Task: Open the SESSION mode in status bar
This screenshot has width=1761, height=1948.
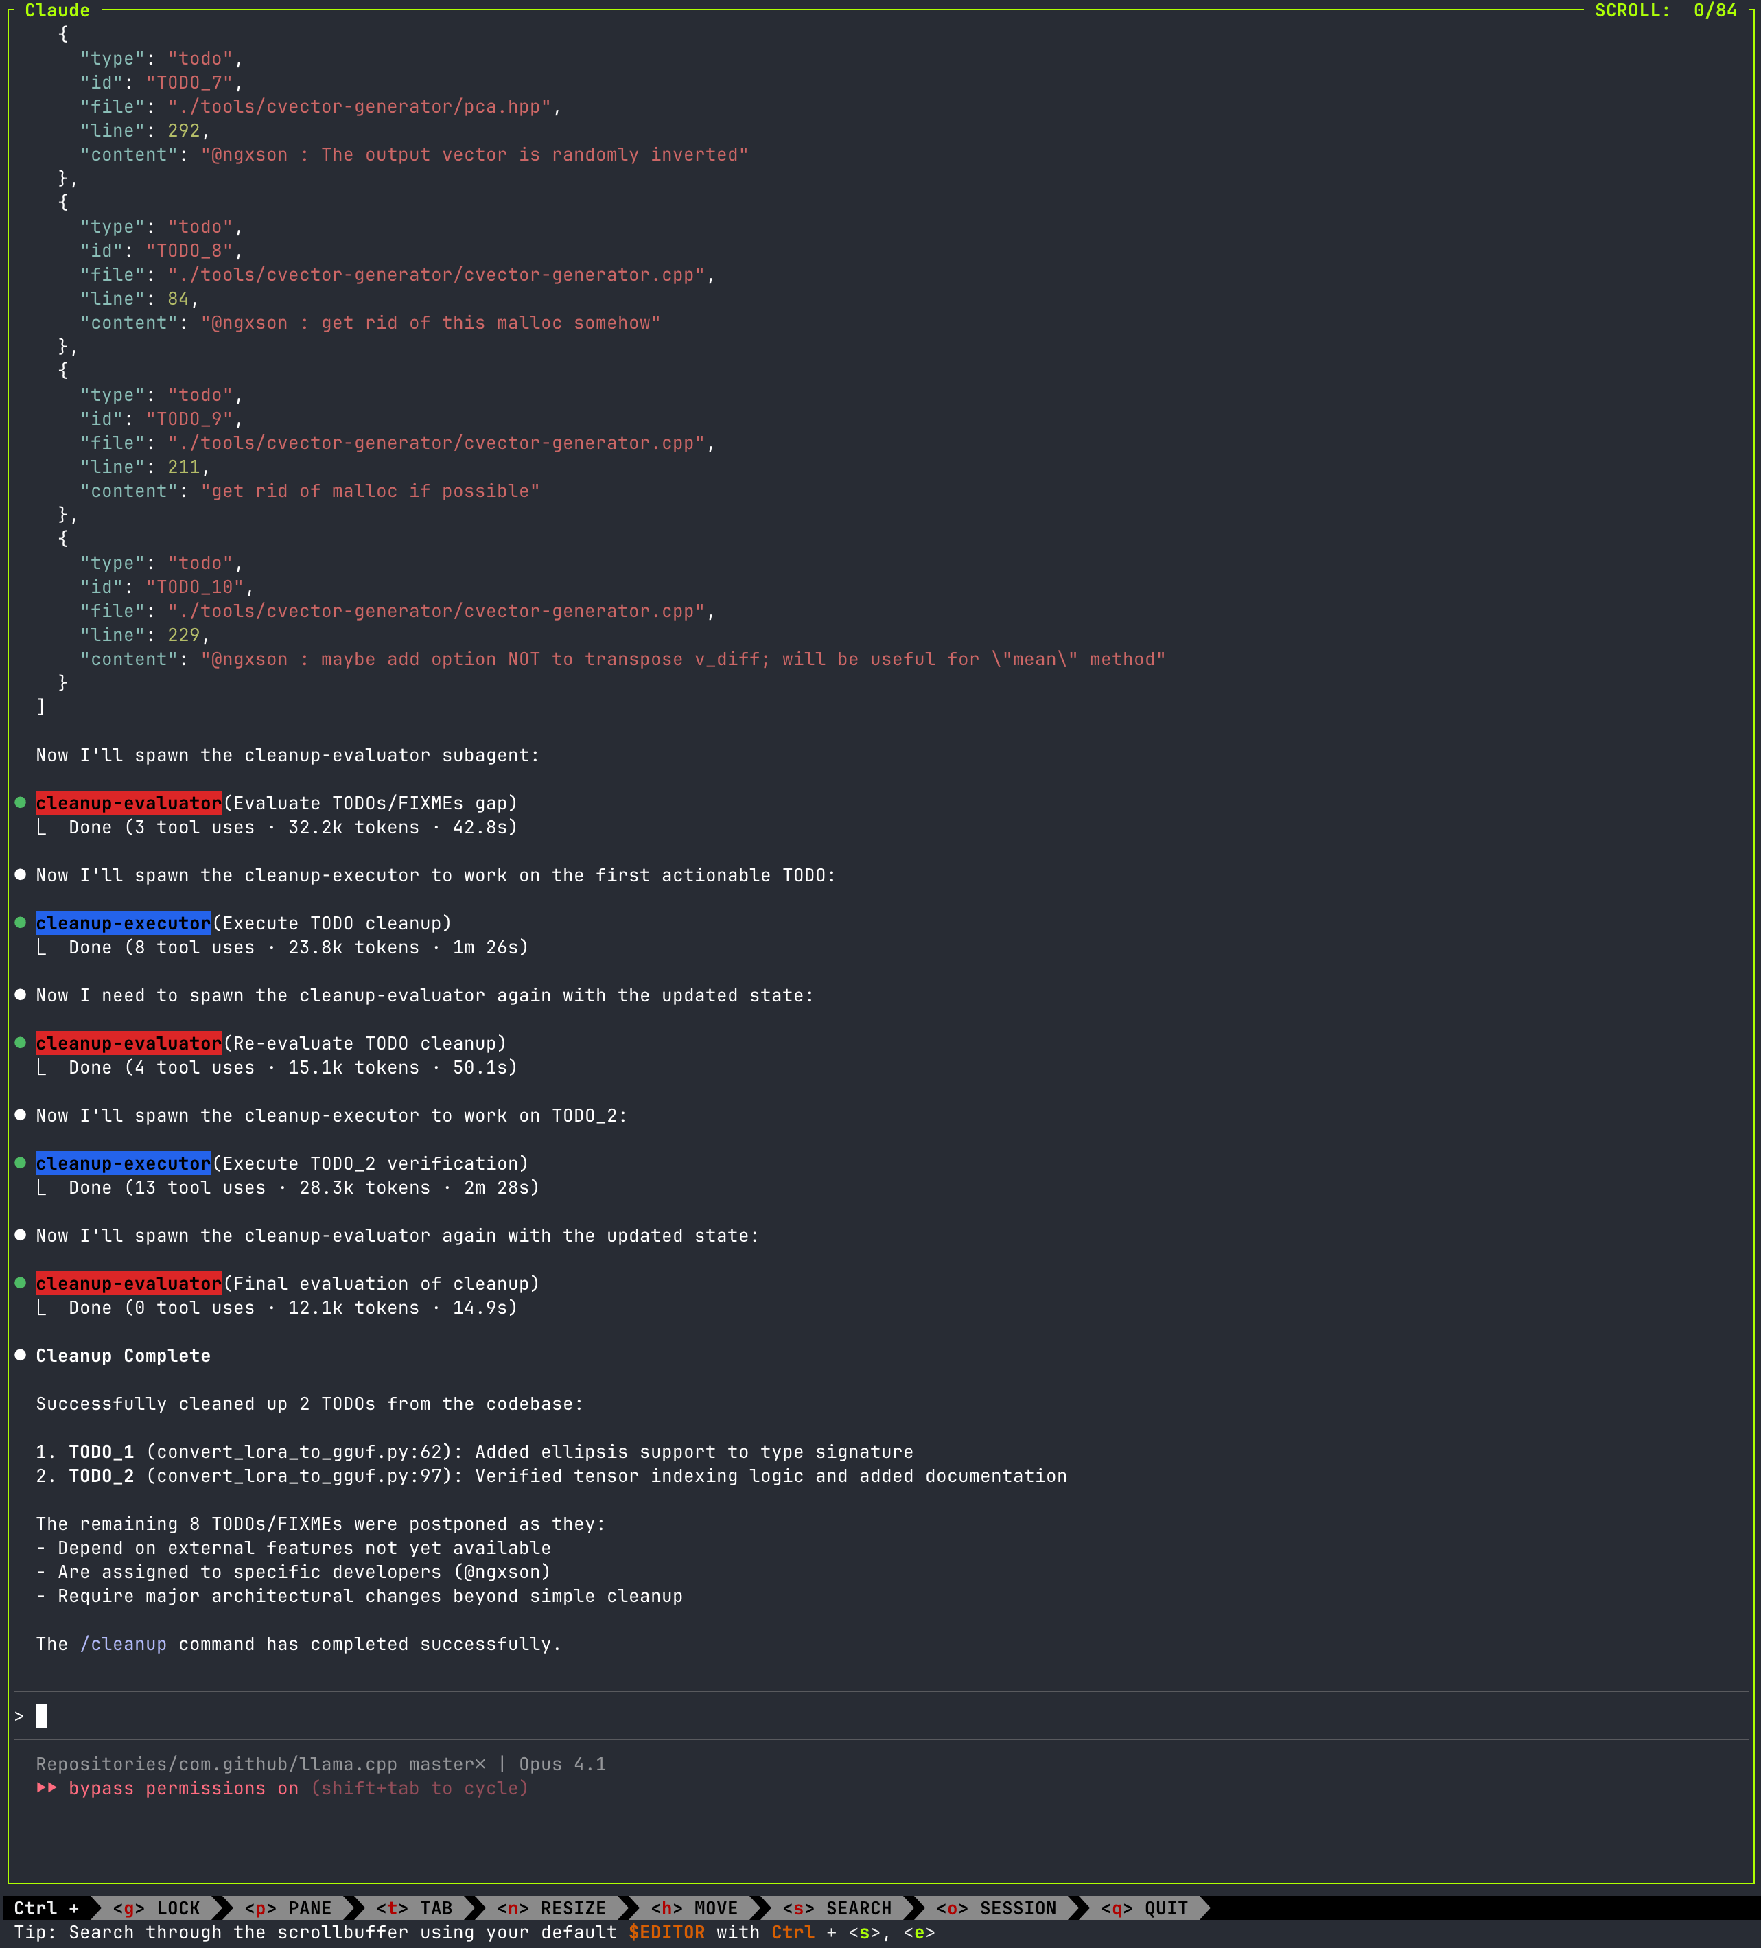Action: pos(996,1908)
